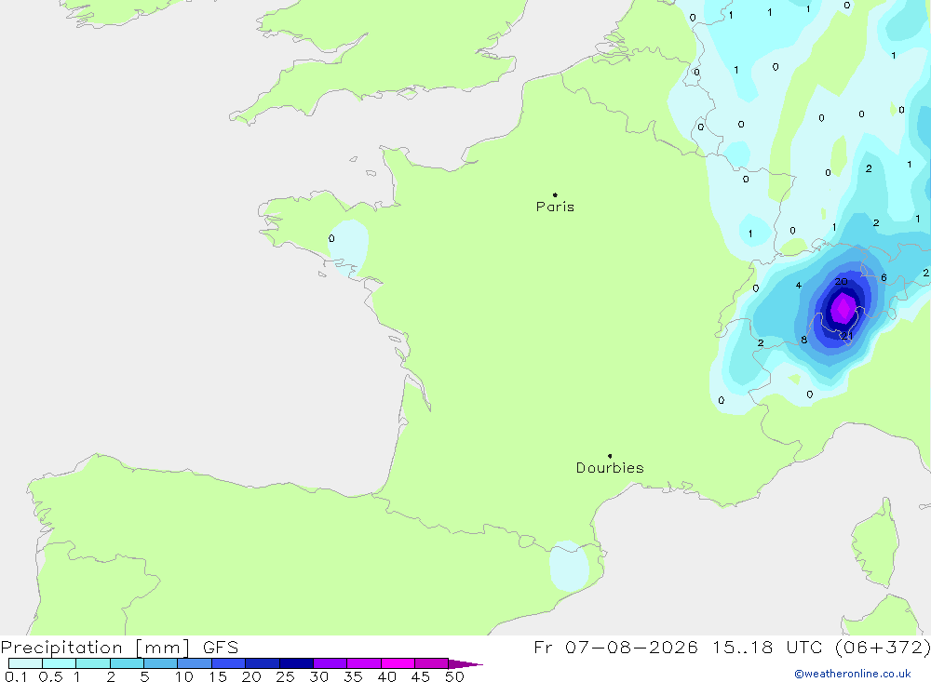This screenshot has height=682, width=931.
Task: Click the Dourbies location dot marker
Action: coord(610,456)
